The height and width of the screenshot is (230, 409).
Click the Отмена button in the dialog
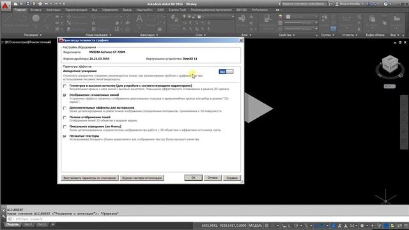point(213,178)
